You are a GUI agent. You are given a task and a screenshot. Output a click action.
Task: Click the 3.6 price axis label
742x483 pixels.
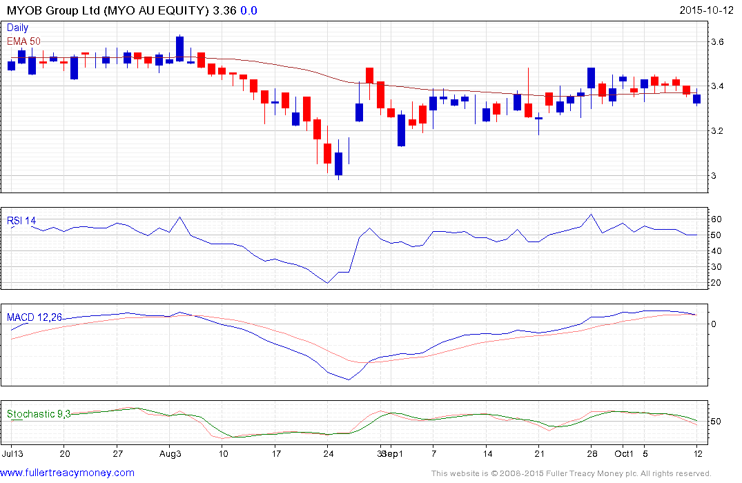tap(717, 42)
